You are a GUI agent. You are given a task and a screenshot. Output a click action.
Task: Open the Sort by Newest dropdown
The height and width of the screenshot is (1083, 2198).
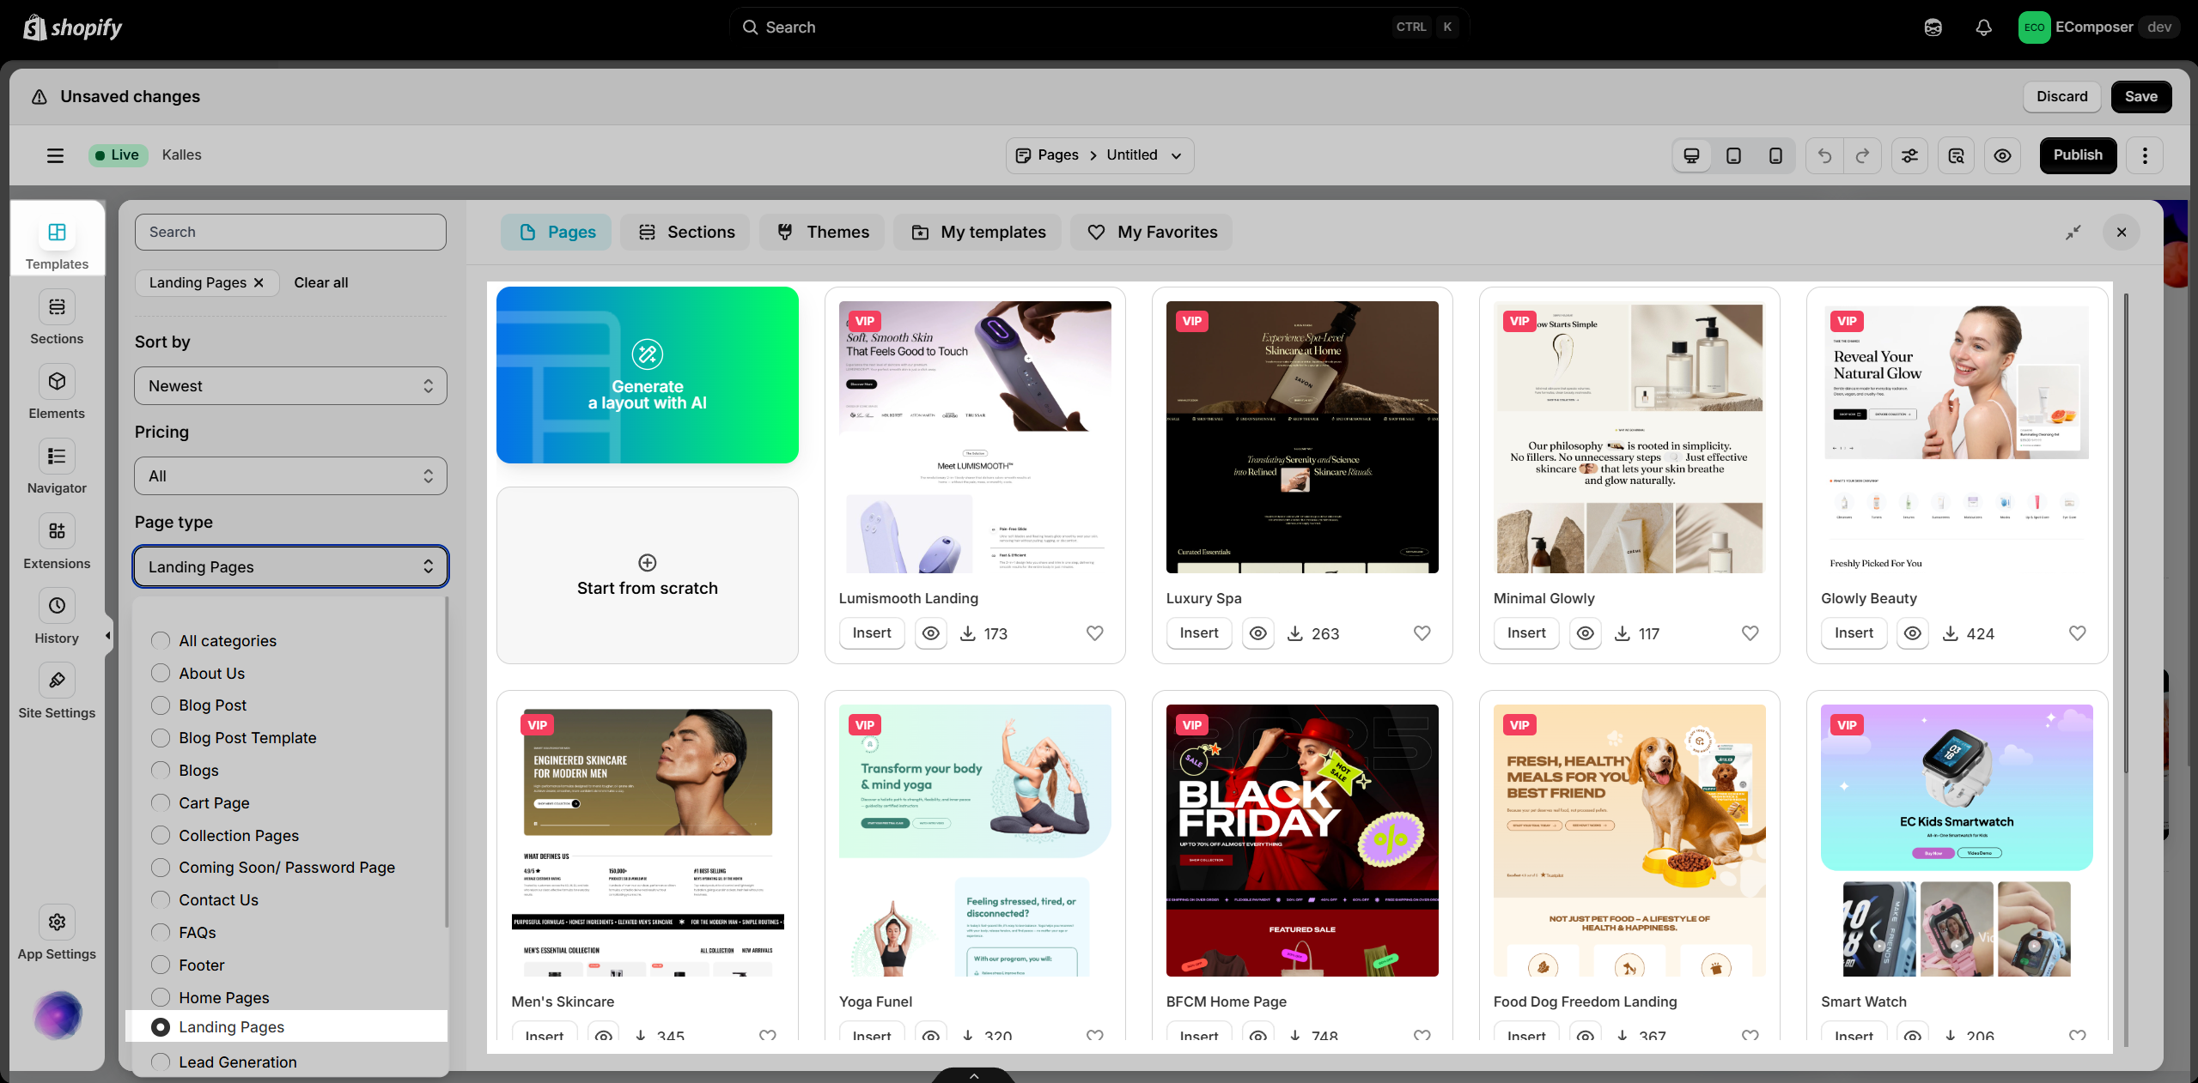[x=290, y=386]
